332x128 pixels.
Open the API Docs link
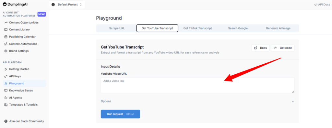click(322, 5)
